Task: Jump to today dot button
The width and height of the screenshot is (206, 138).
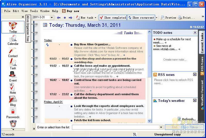Action: point(65,18)
